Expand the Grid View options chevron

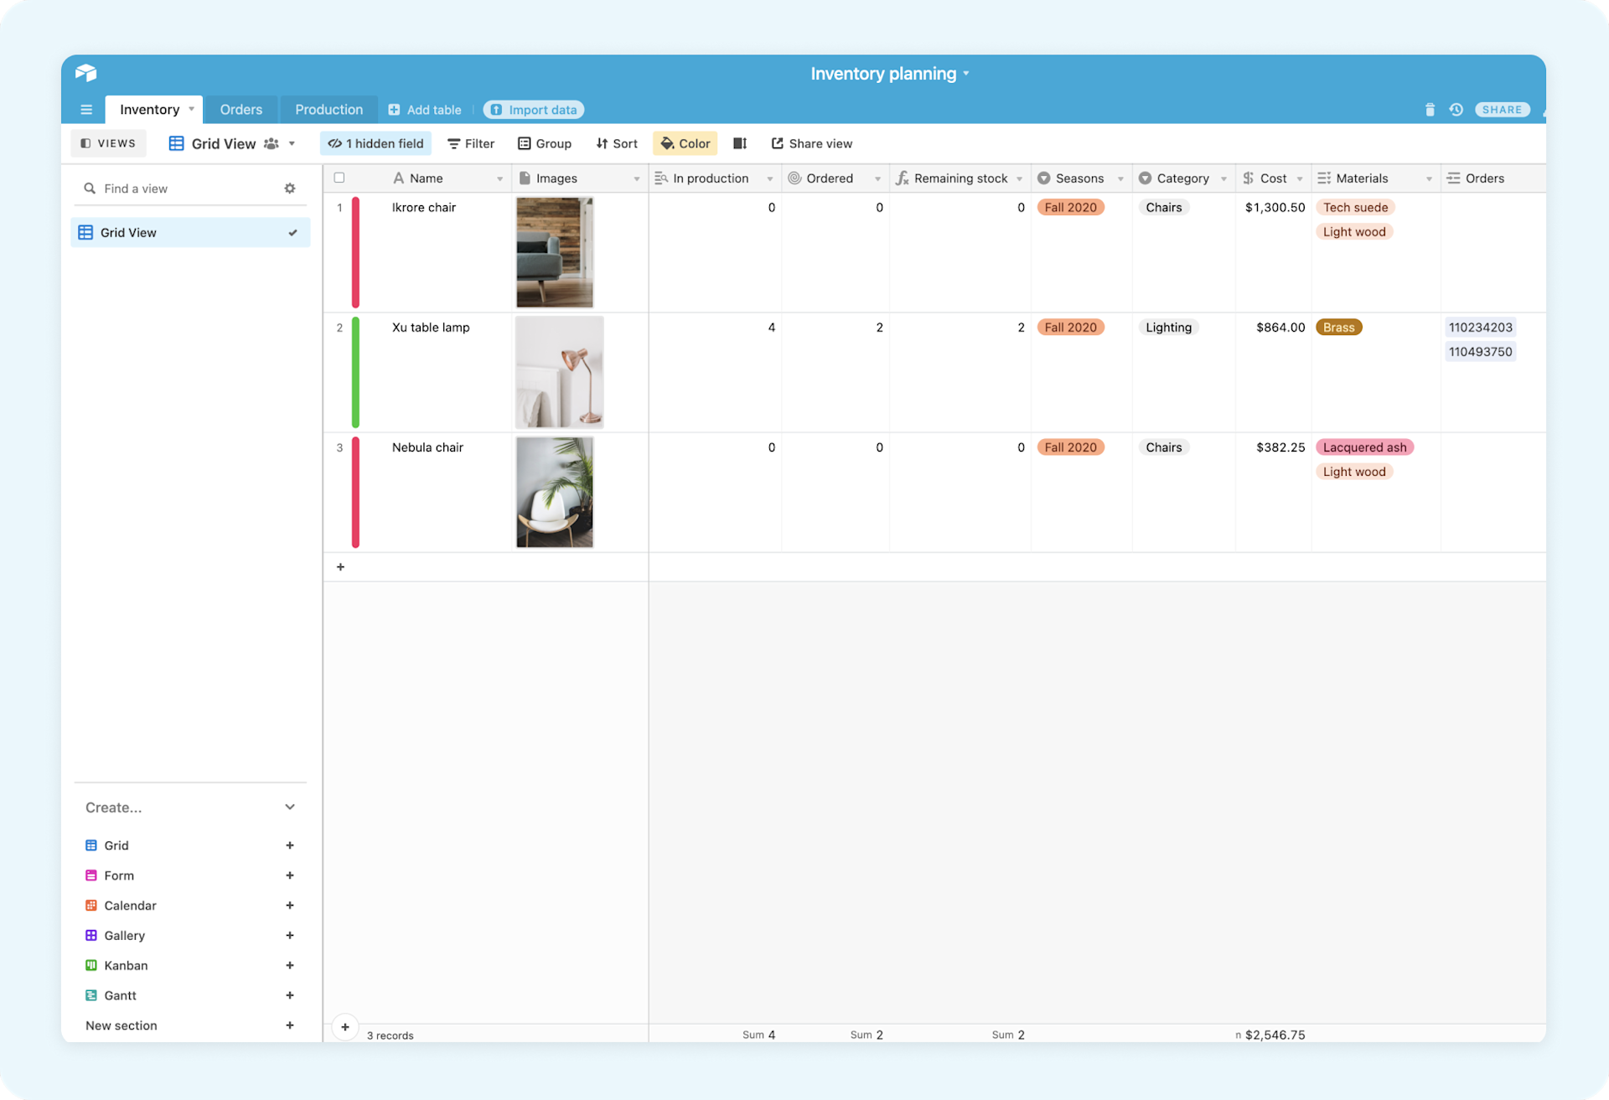pos(292,143)
